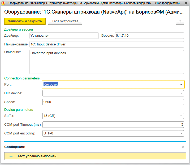The image size is (190, 165).
Task: Click the 1C application logo icon
Action: point(3,3)
